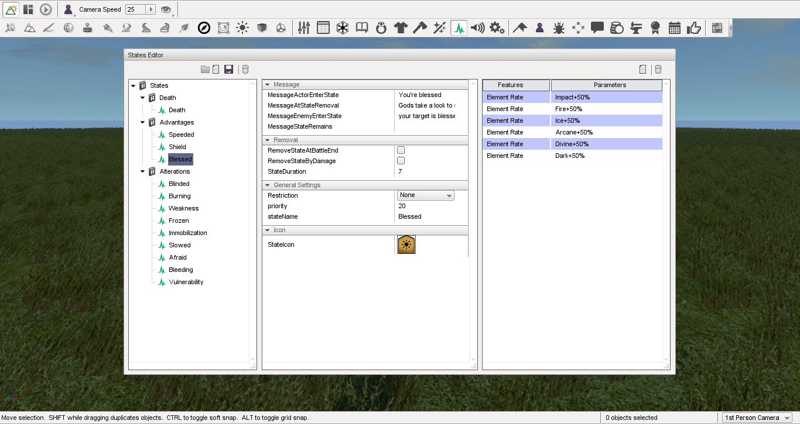Open the book editor icon on toolbar

[362, 27]
